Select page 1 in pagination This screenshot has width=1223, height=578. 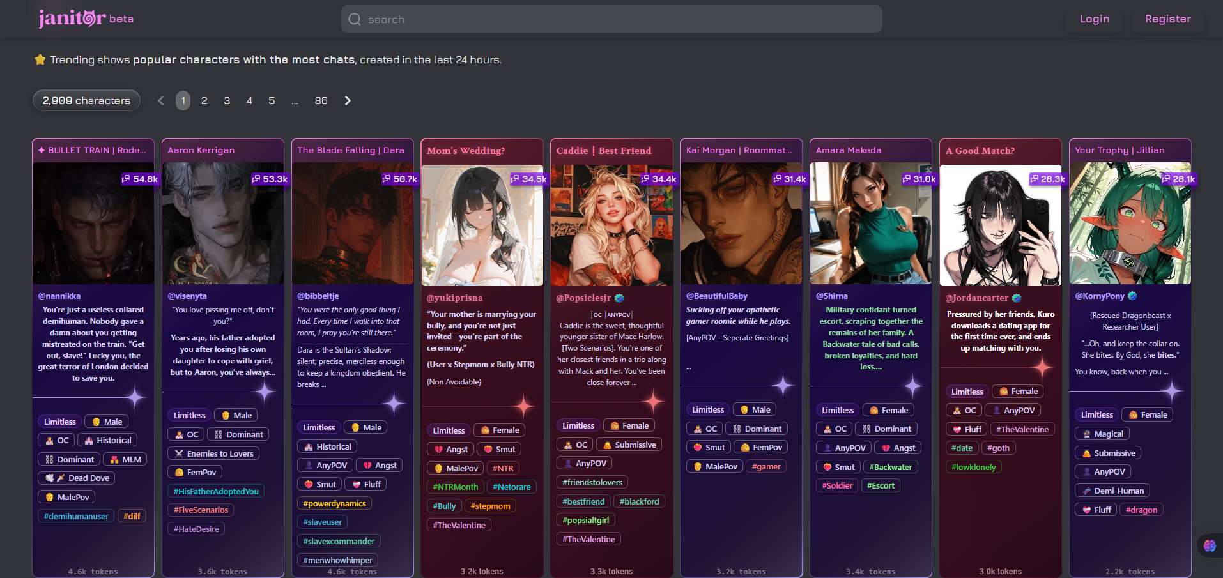pos(183,100)
